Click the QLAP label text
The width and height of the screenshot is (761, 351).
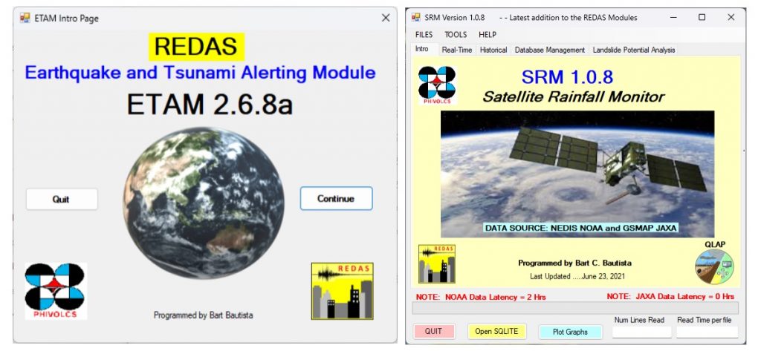715,244
